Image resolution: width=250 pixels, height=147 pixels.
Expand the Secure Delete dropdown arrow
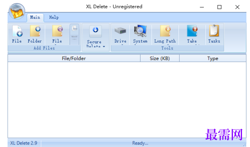104,46
